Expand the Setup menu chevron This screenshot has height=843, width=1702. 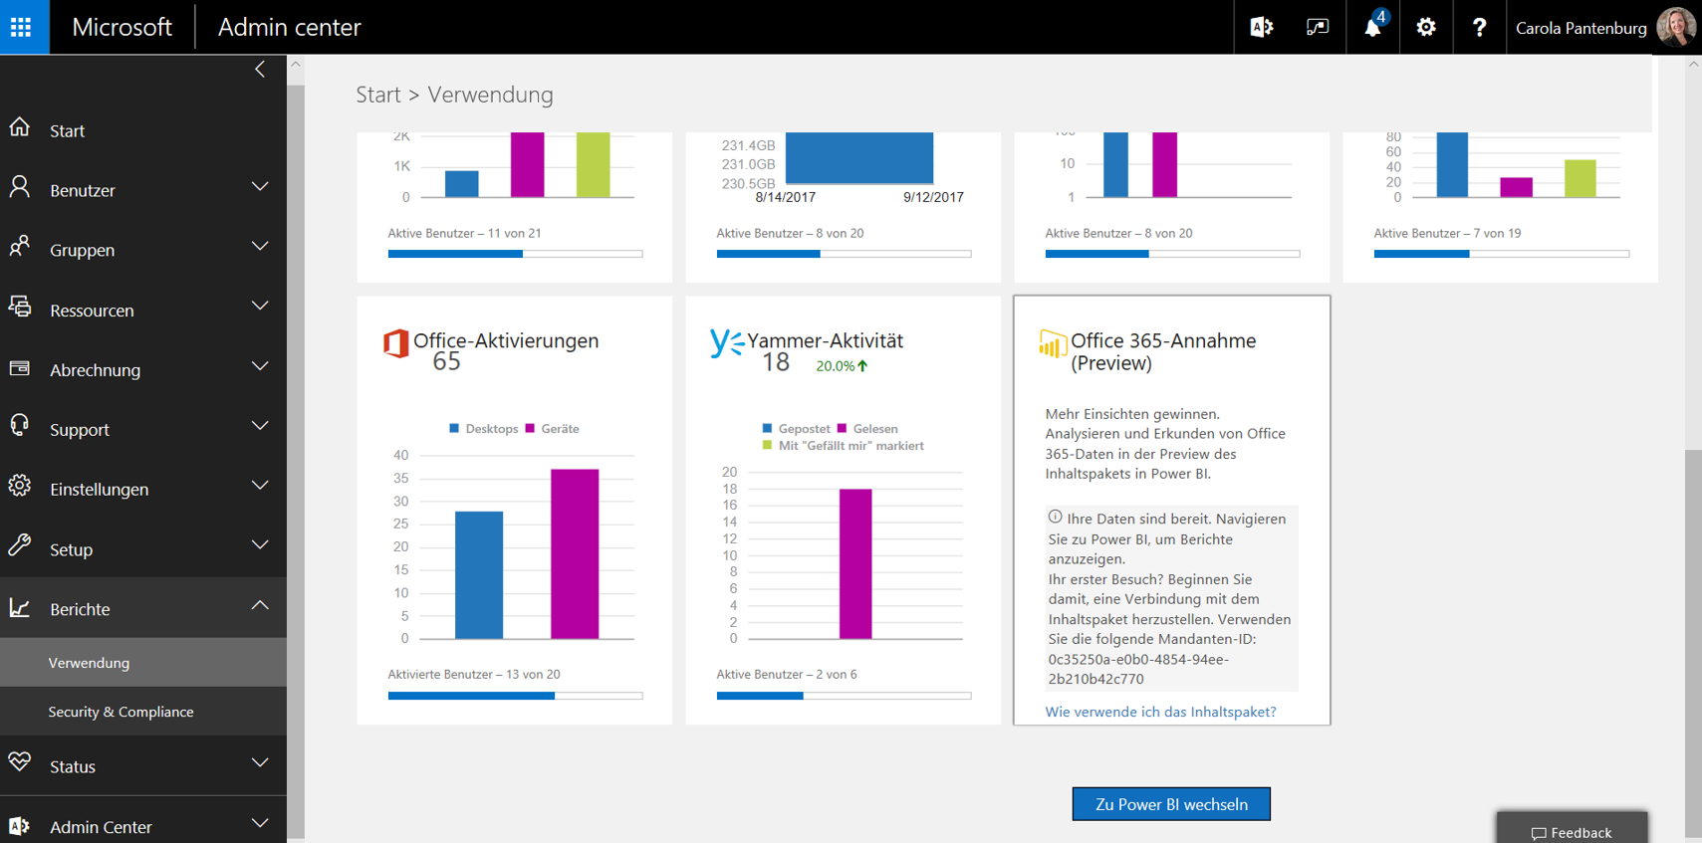point(260,545)
